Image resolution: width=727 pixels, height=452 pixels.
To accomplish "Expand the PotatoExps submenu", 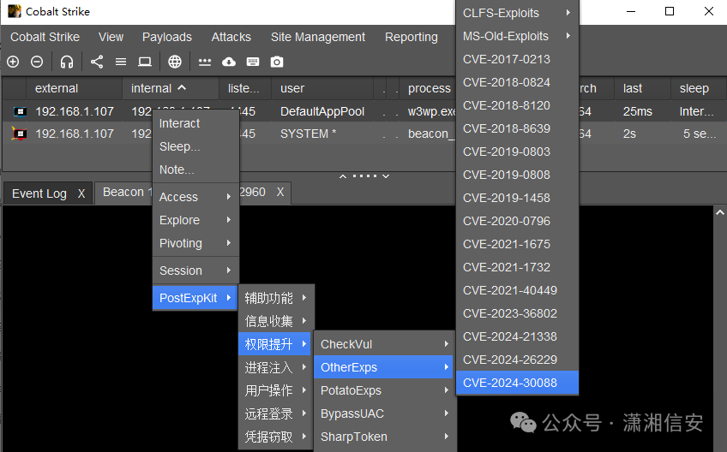I will click(385, 390).
